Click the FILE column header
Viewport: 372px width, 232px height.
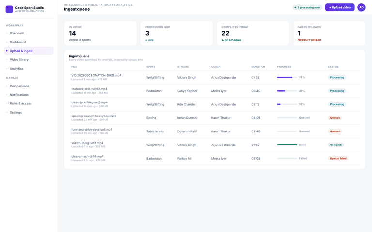(x=74, y=67)
